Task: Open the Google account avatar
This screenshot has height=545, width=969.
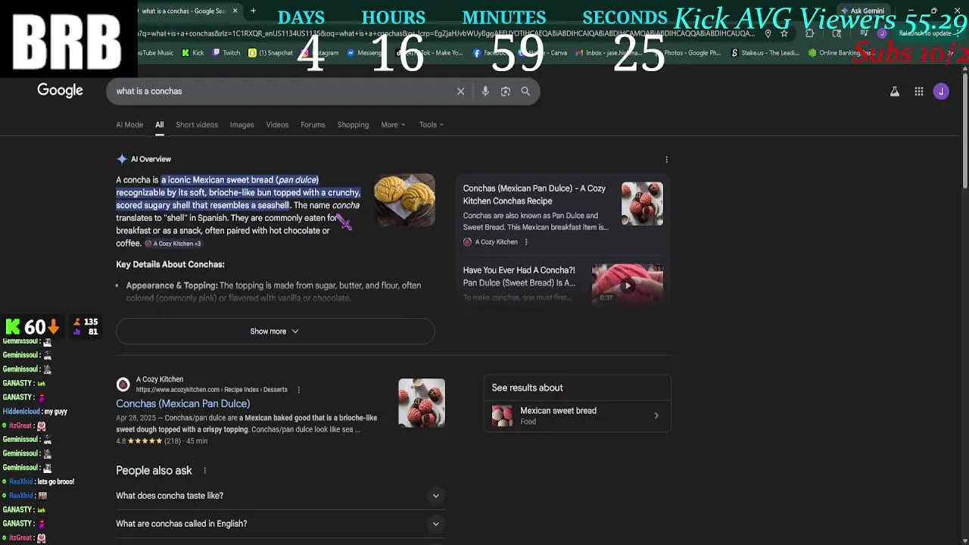Action: tap(942, 92)
